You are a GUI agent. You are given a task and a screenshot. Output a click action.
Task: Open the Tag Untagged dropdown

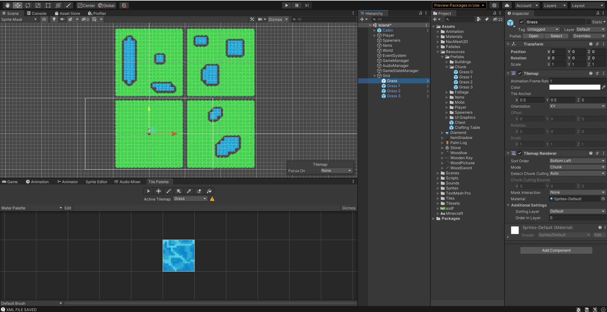coord(543,29)
